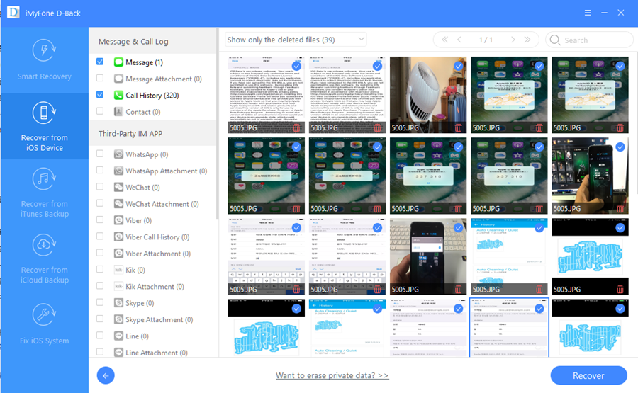Select the WeChat Attachment (0) entry

click(x=162, y=204)
